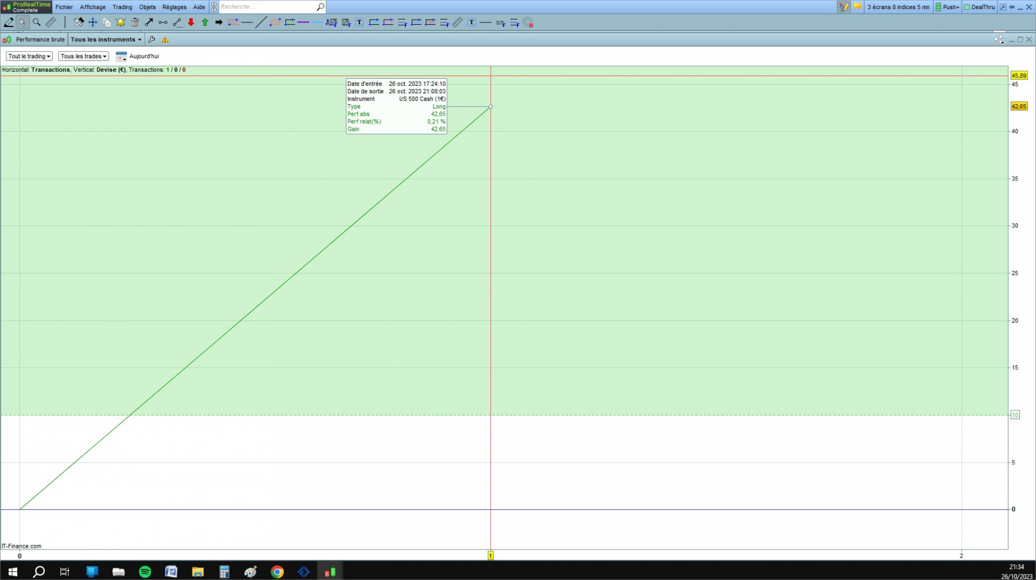Select the diagonal line drawing tool
Viewport: 1036px width, 580px height.
pos(261,22)
